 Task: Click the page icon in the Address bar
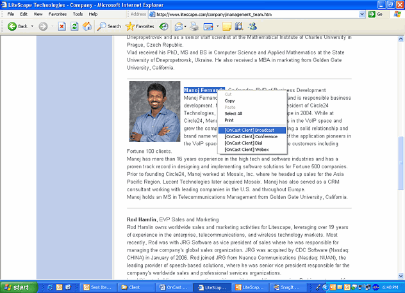pos(152,15)
